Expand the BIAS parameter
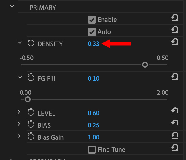This screenshot has width=186, height=160. pyautogui.click(x=19, y=124)
